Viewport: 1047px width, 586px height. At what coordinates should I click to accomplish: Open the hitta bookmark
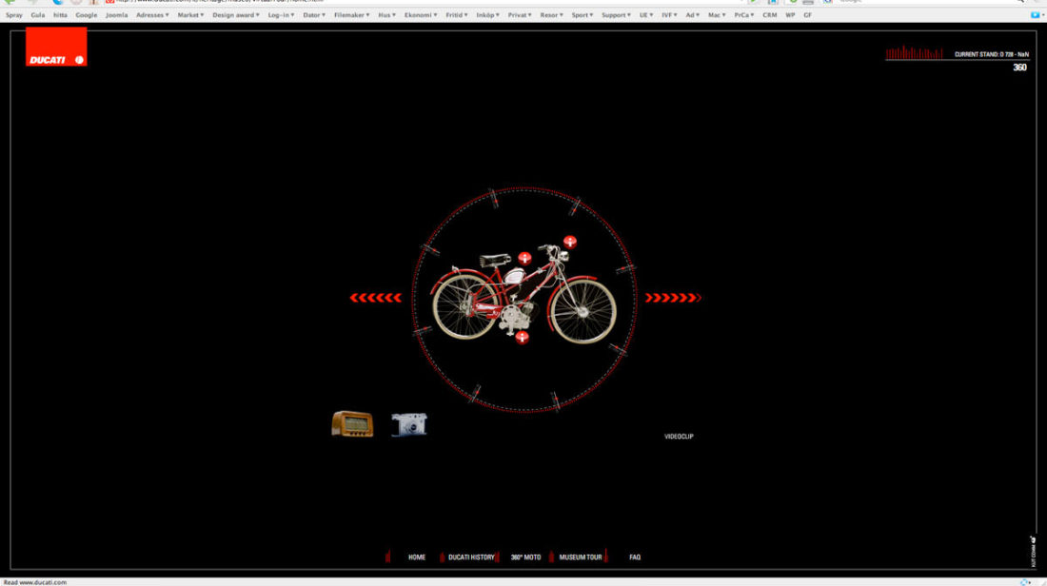[60, 14]
